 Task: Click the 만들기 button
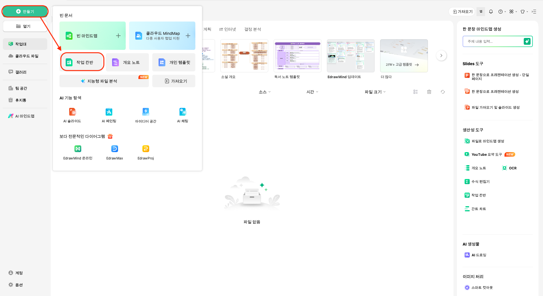pos(25,11)
